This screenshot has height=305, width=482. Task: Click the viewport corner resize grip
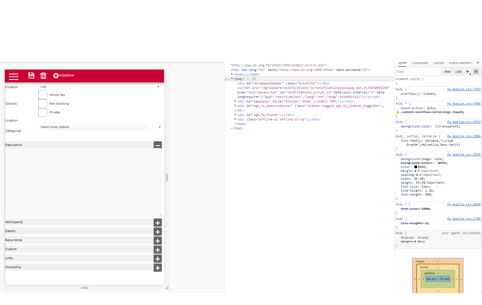tap(167, 288)
